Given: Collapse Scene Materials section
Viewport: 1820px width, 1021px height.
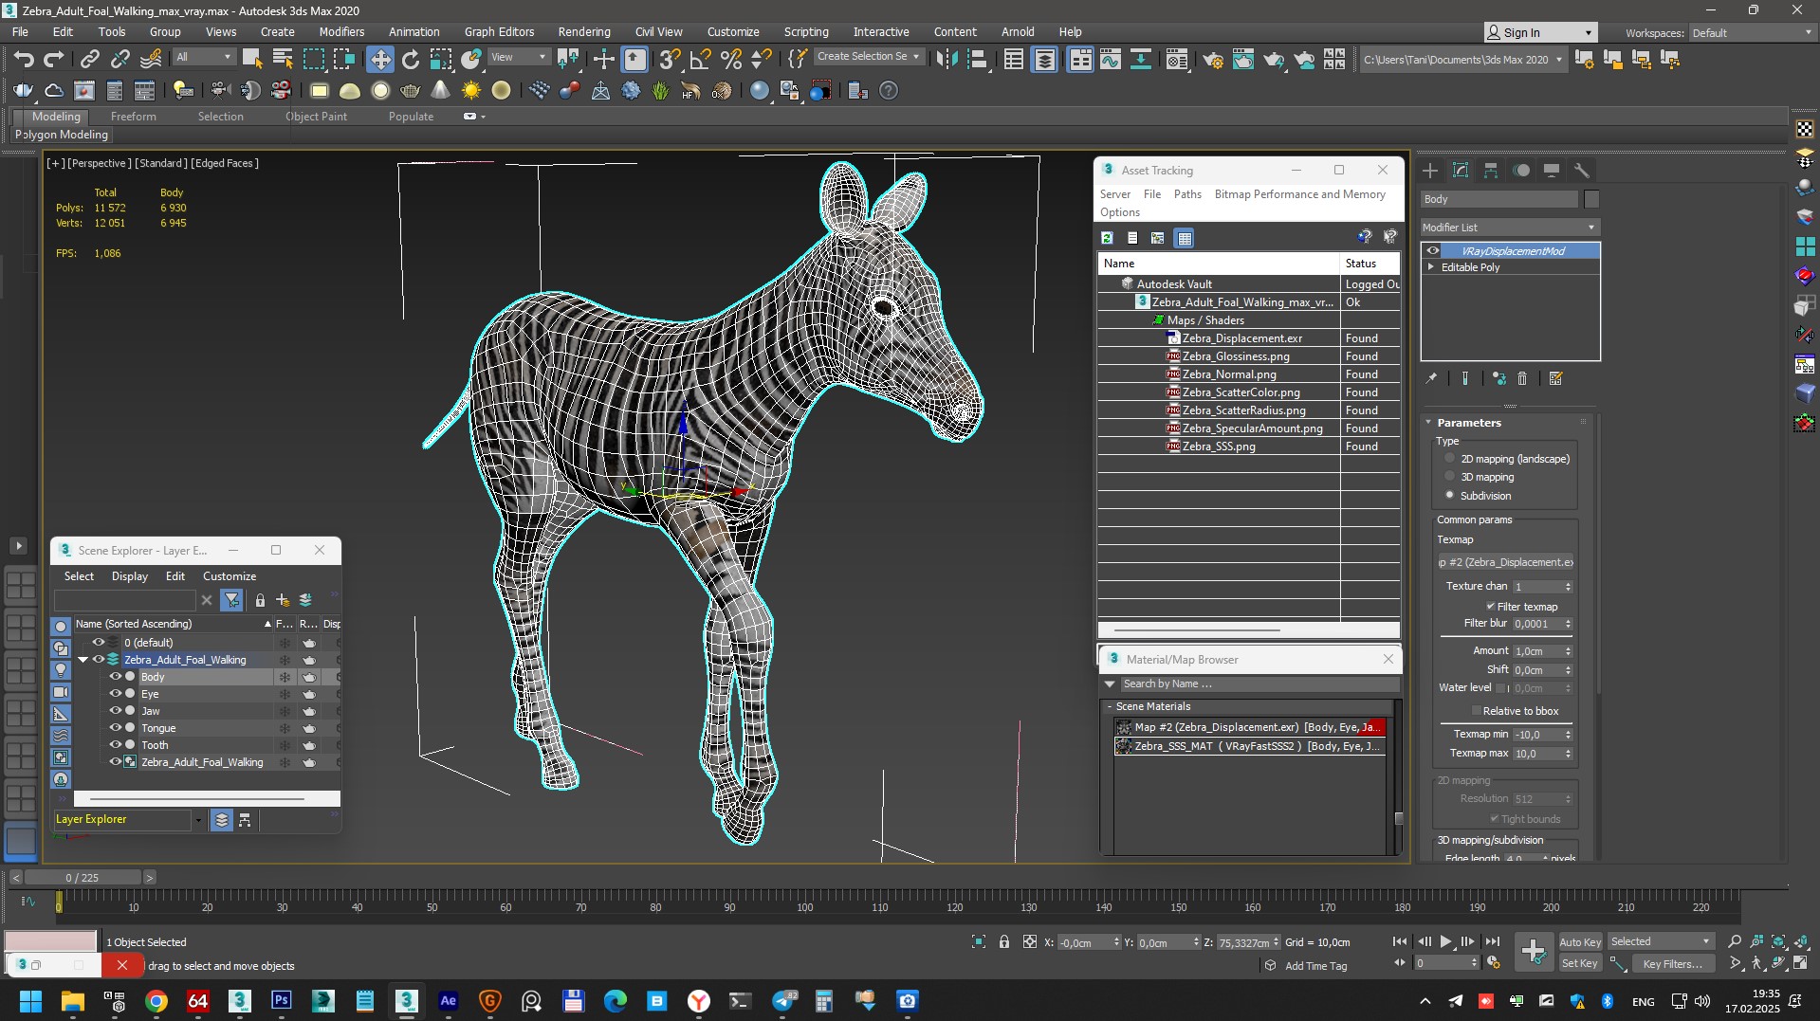Looking at the screenshot, I should pos(1109,706).
